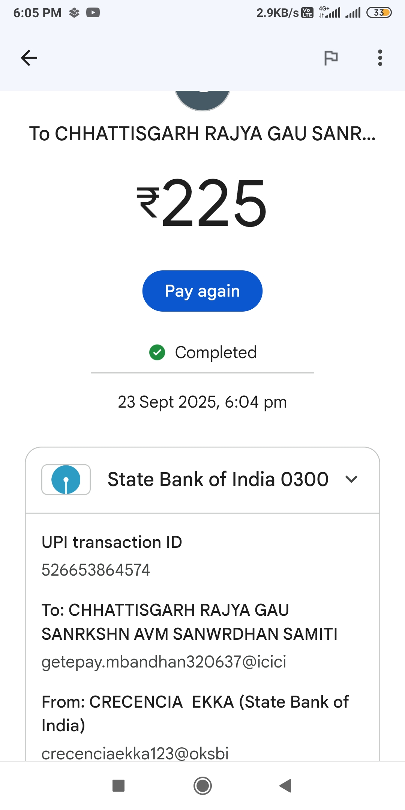Screen dimensions: 405x810
Task: Tap the transaction date and time text
Action: point(202,402)
